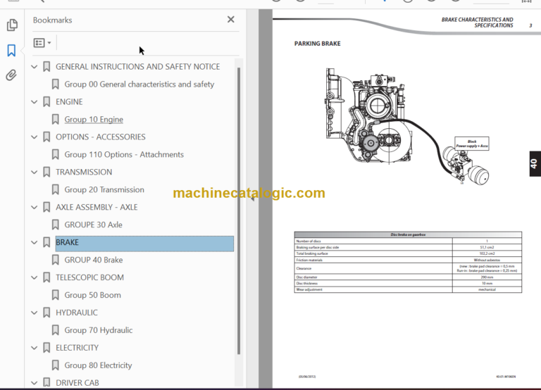The image size is (541, 390).
Task: Select AXLE ASSEMBLY - AXLE bookmark
Action: (x=97, y=207)
